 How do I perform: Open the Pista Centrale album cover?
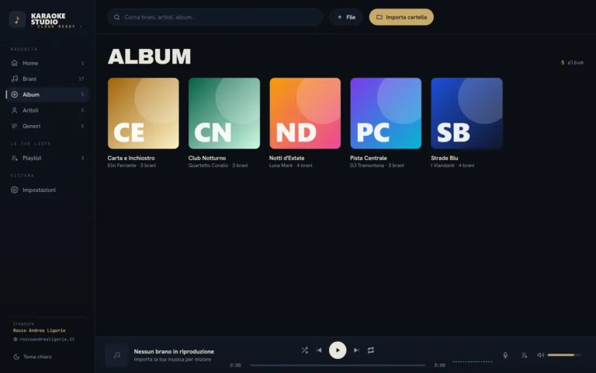[386, 113]
